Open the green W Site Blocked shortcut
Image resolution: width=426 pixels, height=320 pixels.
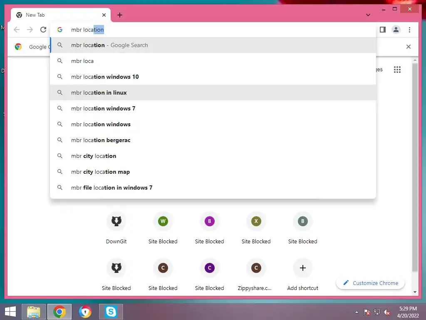coord(163,228)
